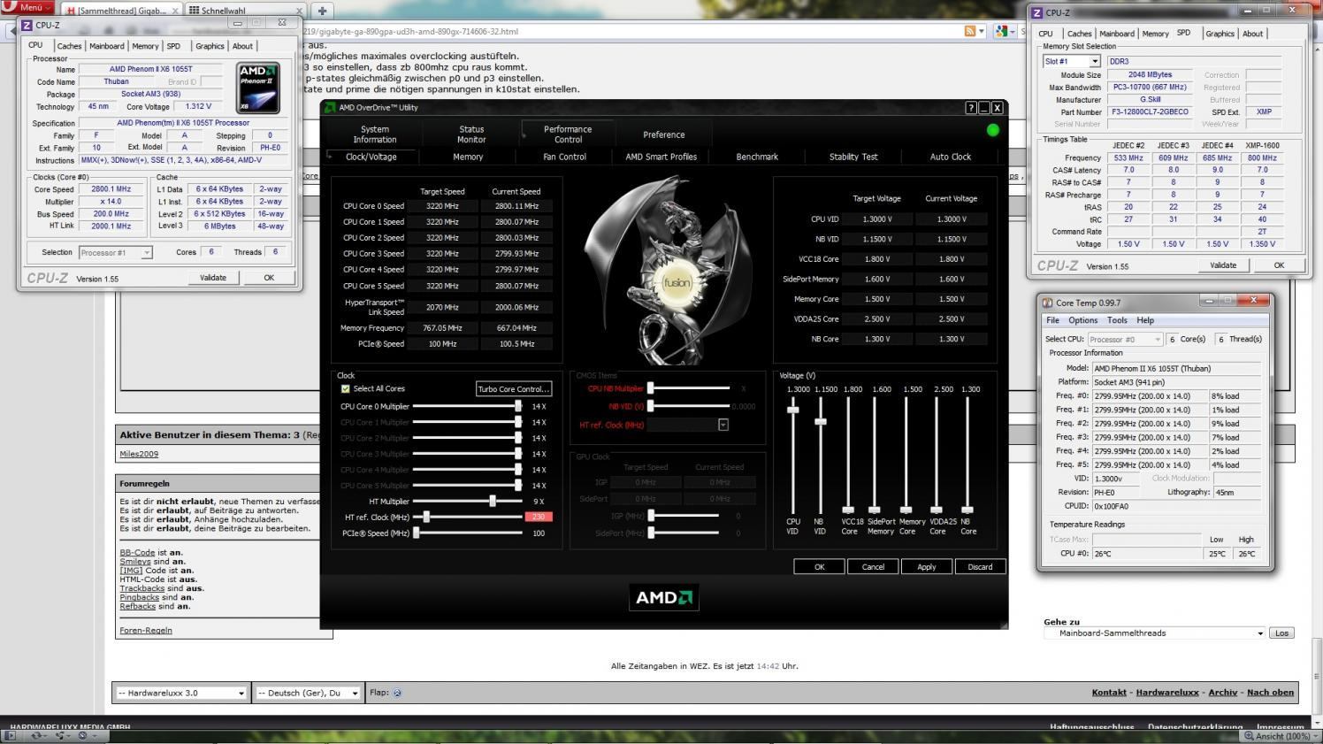Click the Opera panel toggle icon in status bar
Screen dimensions: 1323x744
pyautogui.click(x=11, y=735)
